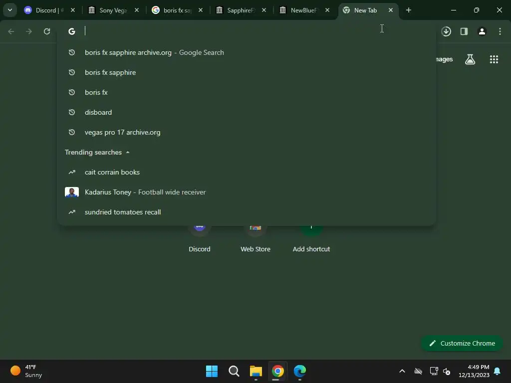Open network display tray icon
The image size is (511, 383).
coord(434,371)
